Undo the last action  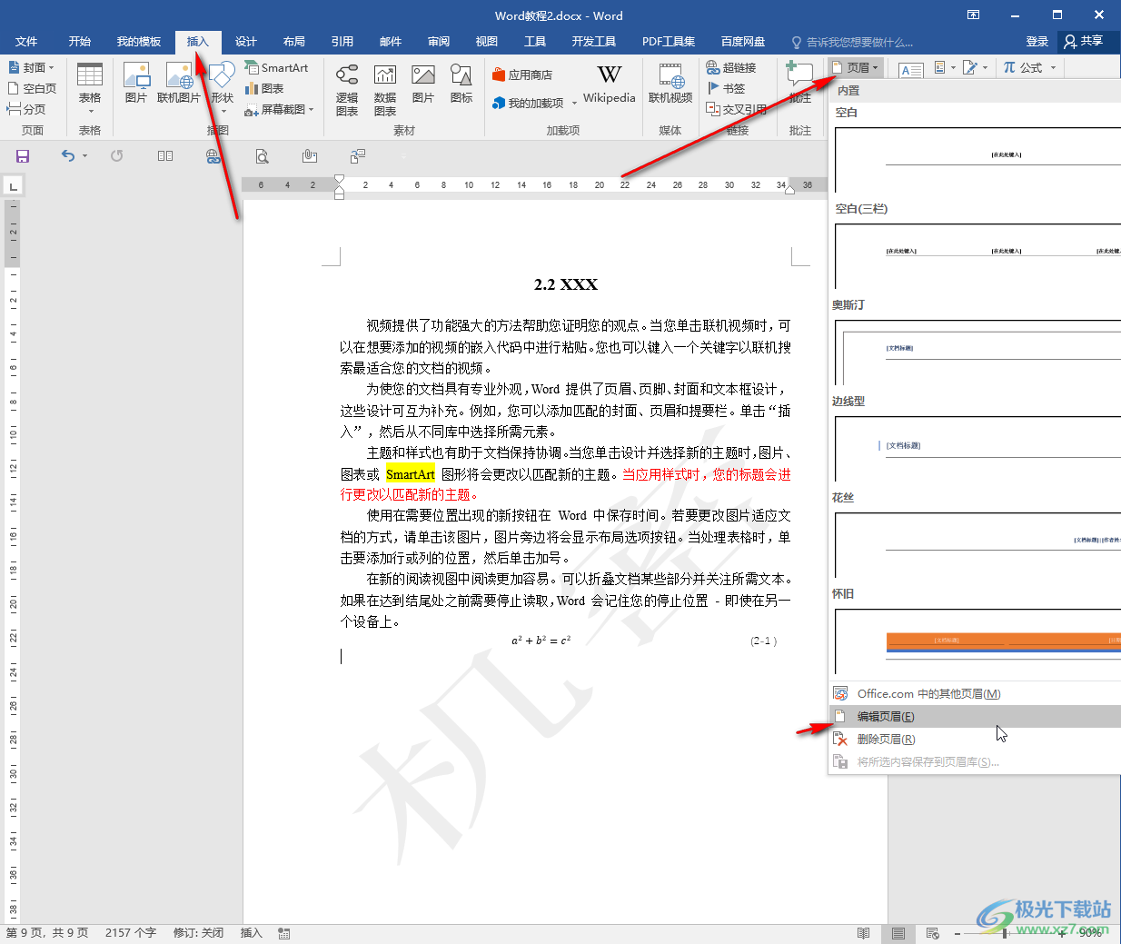click(x=68, y=156)
